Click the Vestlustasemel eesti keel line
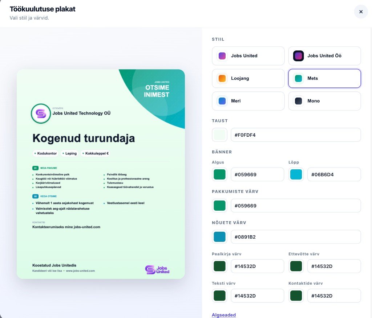372x318 pixels. (125, 203)
